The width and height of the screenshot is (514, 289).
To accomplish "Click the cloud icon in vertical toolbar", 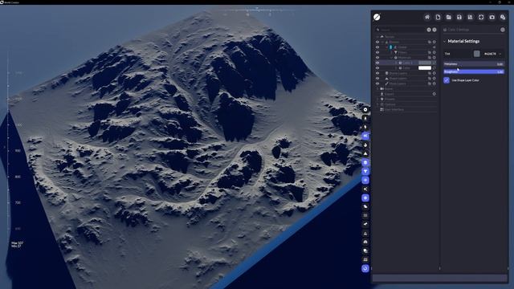I will [x=365, y=207].
